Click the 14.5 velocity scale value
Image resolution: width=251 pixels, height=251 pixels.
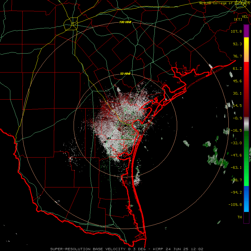coord(237,106)
